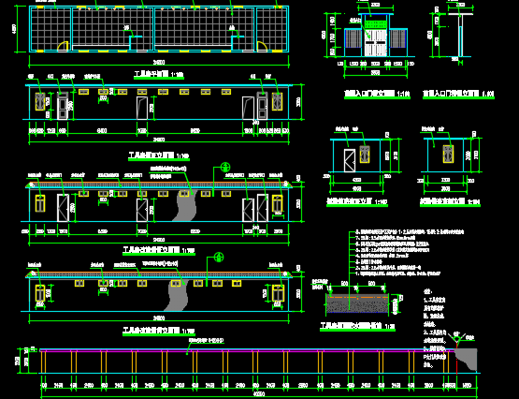Click the circled detail marker above the doorless roof elevation

219,258
